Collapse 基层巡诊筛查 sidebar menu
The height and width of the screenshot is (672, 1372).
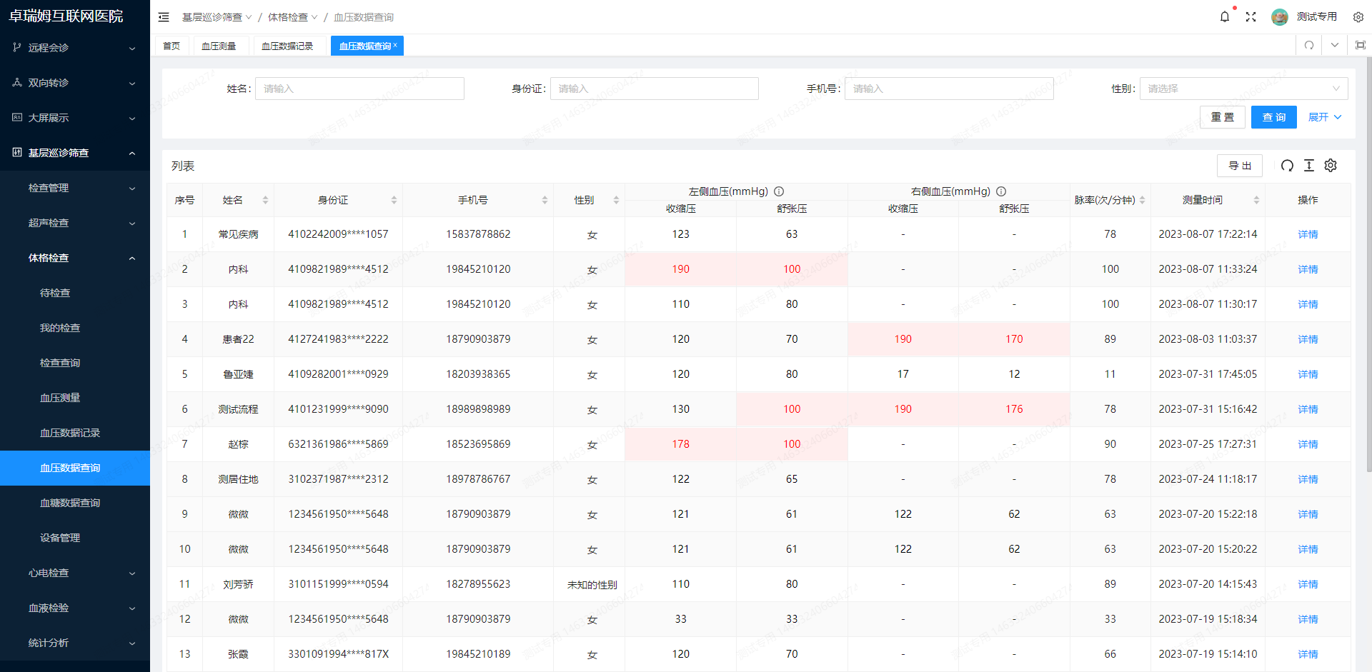(x=75, y=153)
